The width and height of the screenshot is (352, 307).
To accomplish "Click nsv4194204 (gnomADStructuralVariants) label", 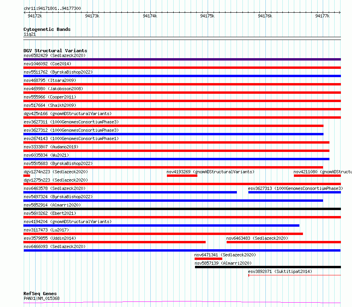I will (x=68, y=222).
